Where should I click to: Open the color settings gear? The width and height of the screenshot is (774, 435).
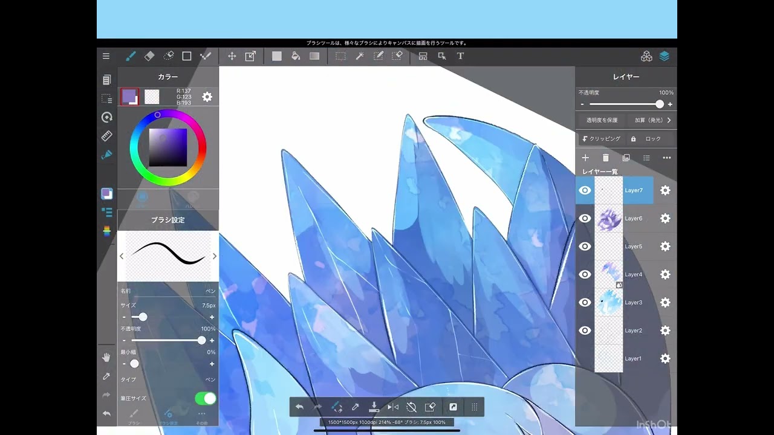tap(207, 97)
